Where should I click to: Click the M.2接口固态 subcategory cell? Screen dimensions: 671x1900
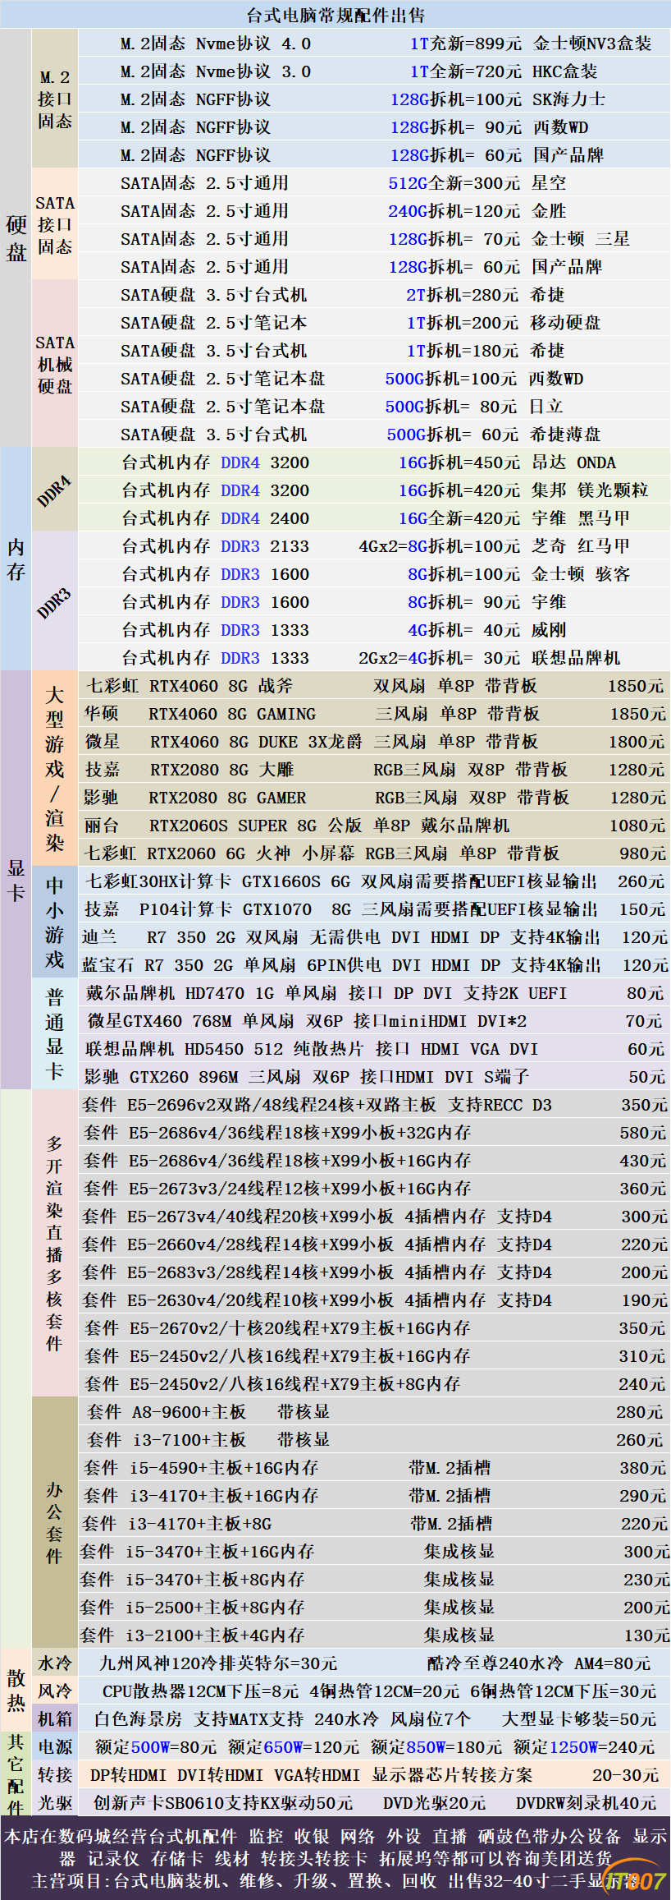pyautogui.click(x=55, y=99)
